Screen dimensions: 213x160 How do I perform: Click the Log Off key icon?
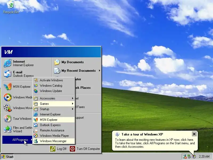tap(52, 149)
